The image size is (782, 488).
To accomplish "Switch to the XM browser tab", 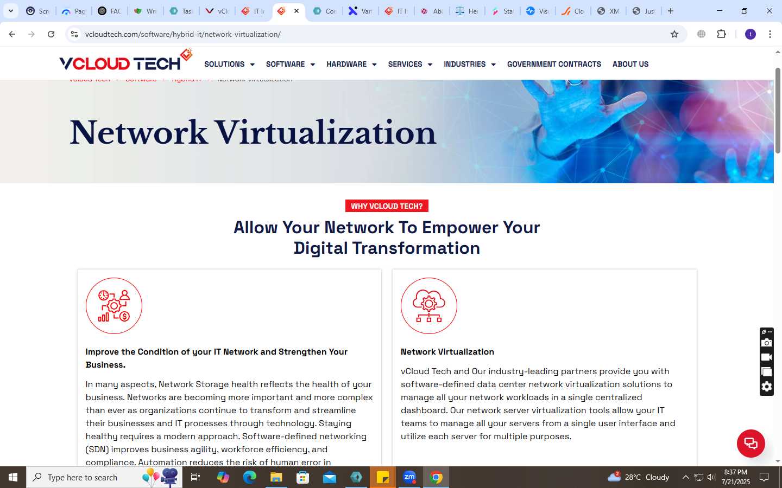I will pyautogui.click(x=608, y=11).
